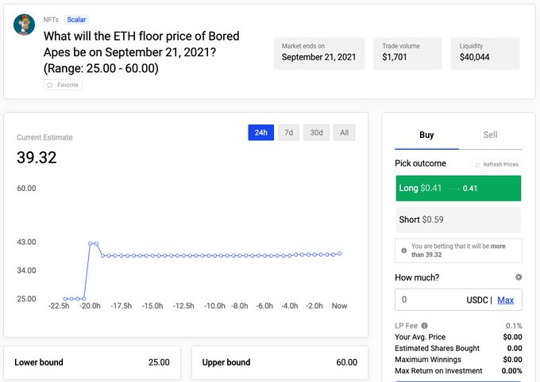This screenshot has height=382, width=540.
Task: Select the 24h chart range
Action: [x=260, y=132]
